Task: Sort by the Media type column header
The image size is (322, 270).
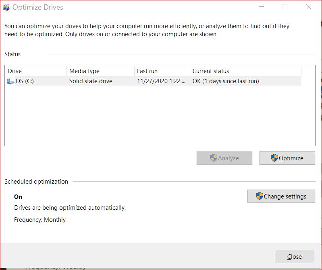Action: pos(100,71)
